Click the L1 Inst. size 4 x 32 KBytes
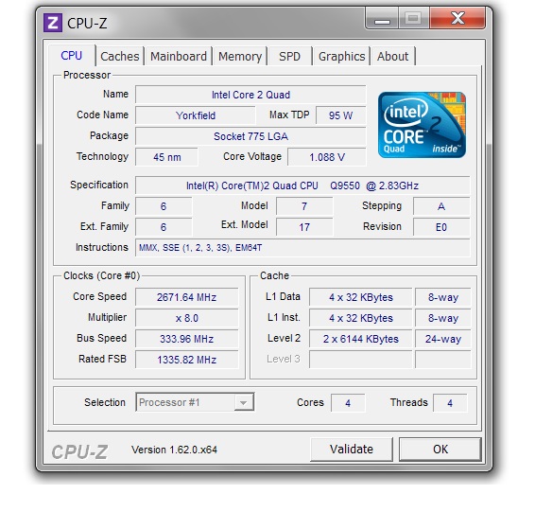This screenshot has width=535, height=512. pos(361,318)
